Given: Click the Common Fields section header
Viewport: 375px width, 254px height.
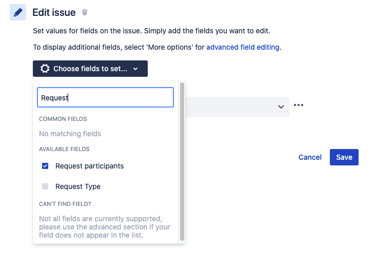Looking at the screenshot, I should [63, 119].
